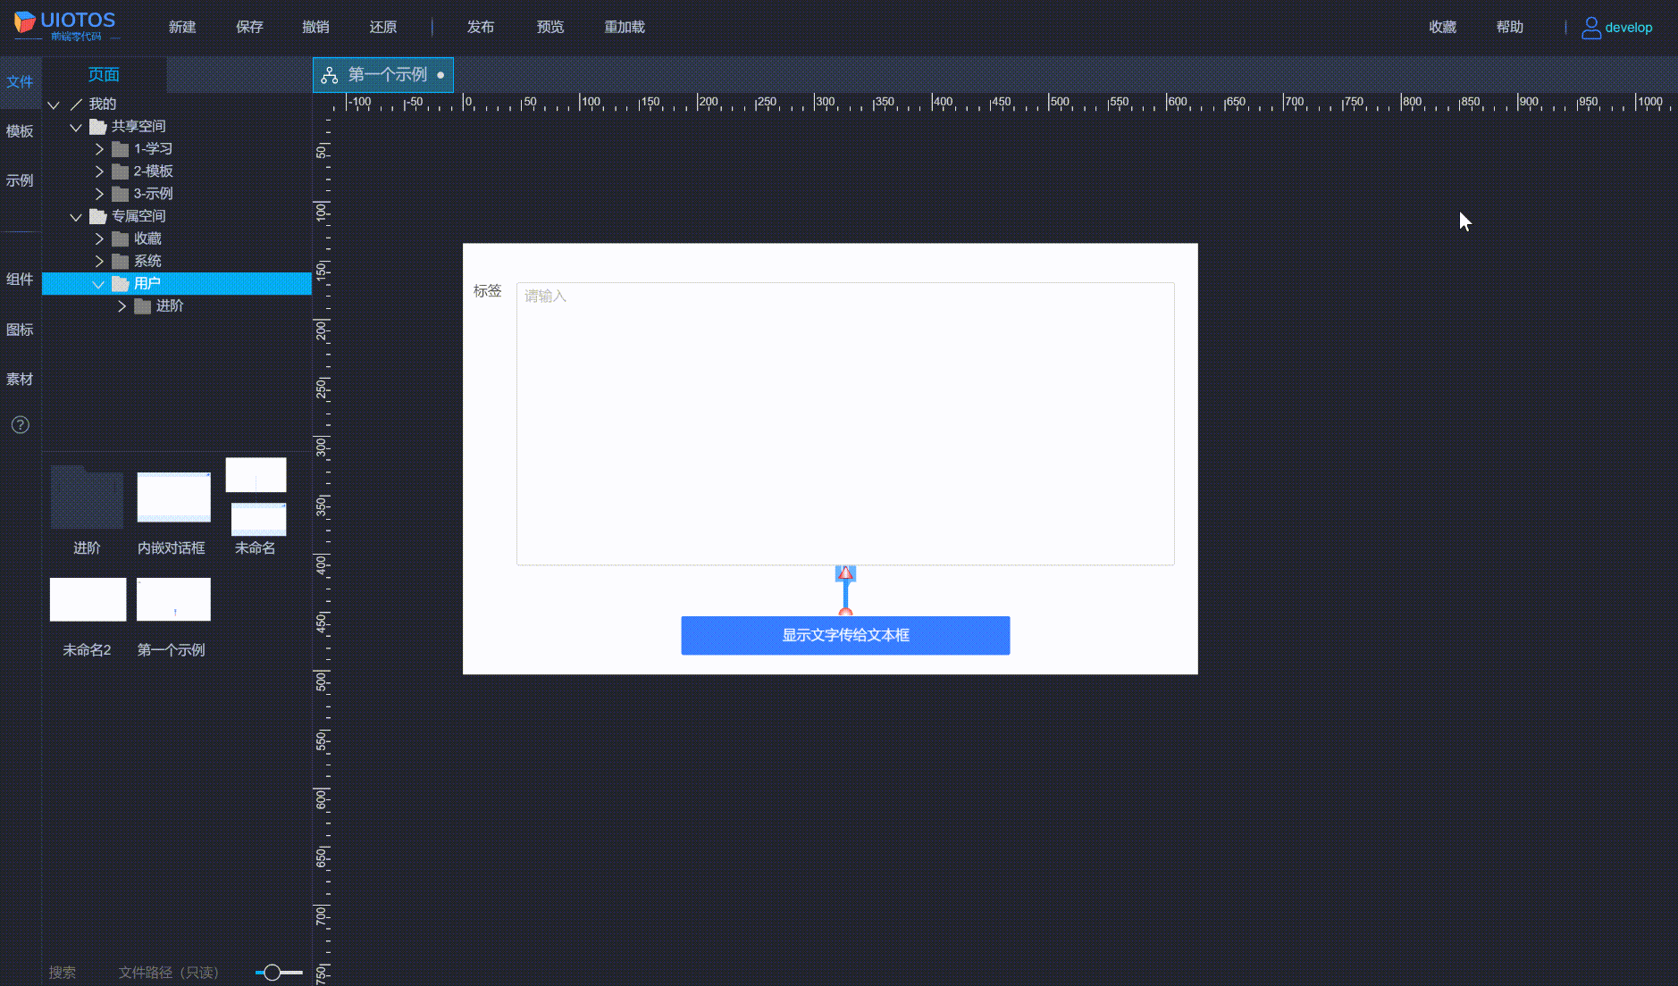The height and width of the screenshot is (986, 1678).
Task: Select the 素材 sidebar icon
Action: pyautogui.click(x=20, y=379)
